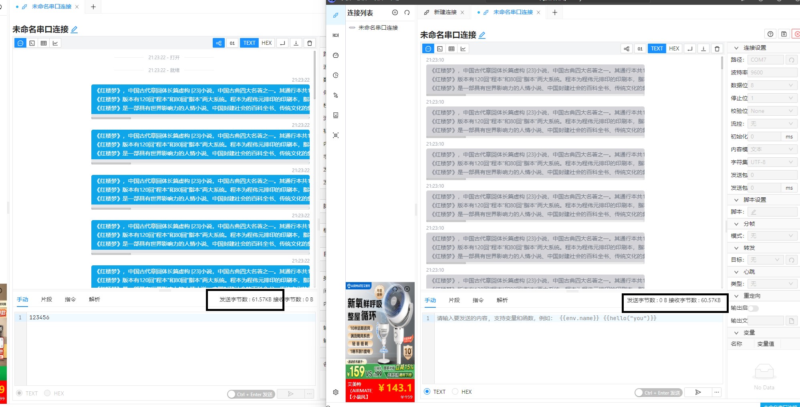The width and height of the screenshot is (800, 407).
Task: Open 指令 tab in right window
Action: coord(478,300)
